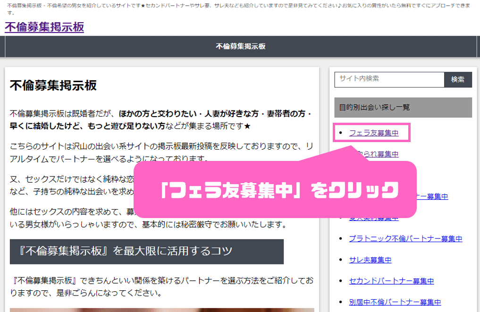
Task: Click the サレ夫募集中 link
Action: pyautogui.click(x=370, y=260)
